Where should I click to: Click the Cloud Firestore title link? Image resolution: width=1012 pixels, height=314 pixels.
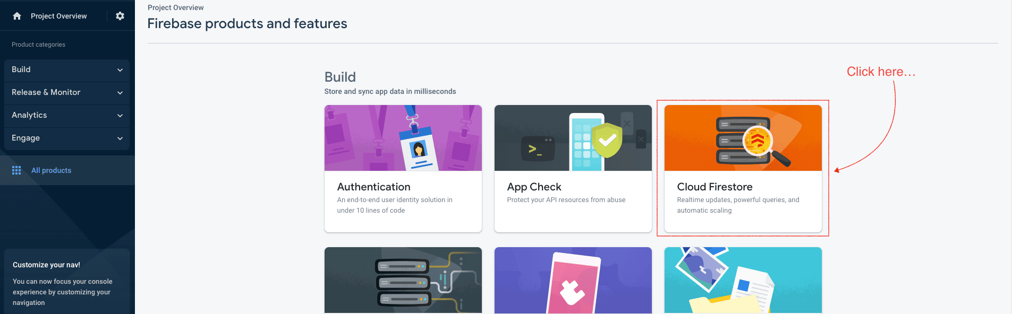pos(715,187)
